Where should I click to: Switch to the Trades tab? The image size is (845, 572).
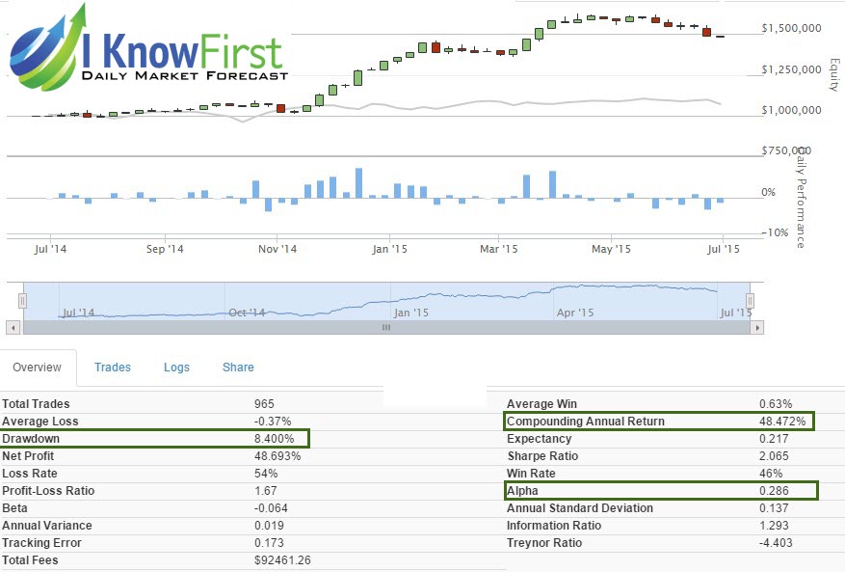click(x=113, y=368)
